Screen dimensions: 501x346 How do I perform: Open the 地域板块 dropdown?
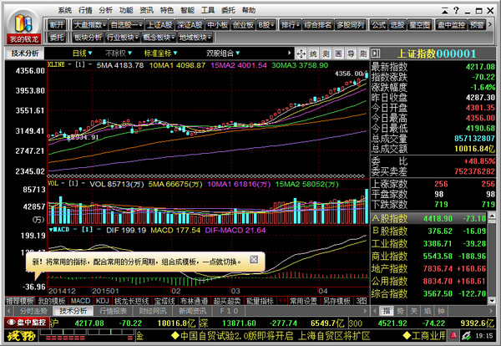[x=195, y=38]
